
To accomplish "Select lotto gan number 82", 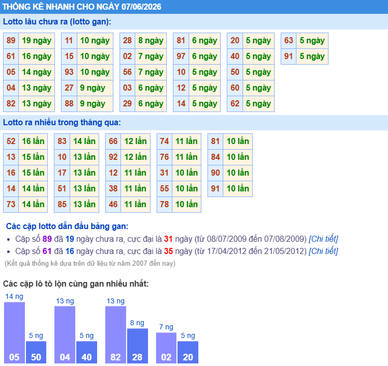I will (11, 104).
